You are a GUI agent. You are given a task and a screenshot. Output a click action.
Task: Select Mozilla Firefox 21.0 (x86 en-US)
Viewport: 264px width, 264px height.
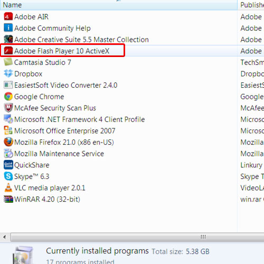(x=64, y=142)
